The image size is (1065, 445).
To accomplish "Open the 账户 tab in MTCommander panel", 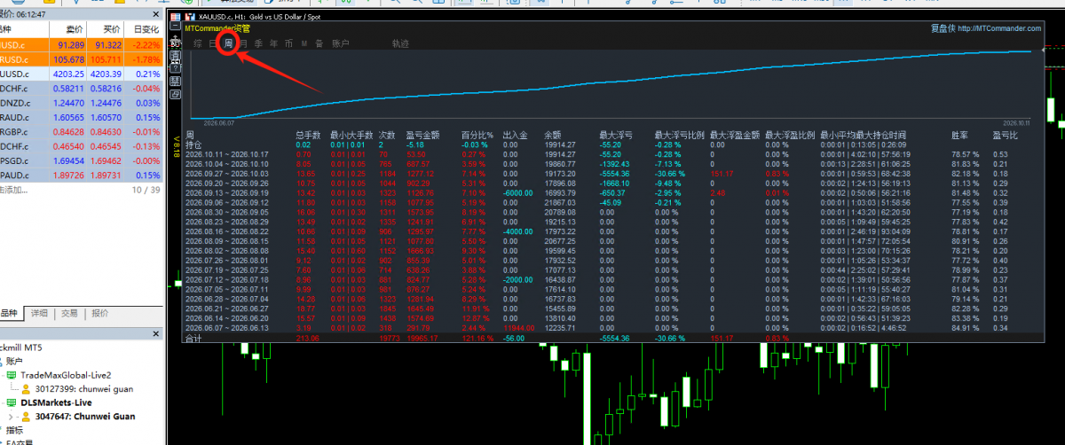I will tap(341, 43).
